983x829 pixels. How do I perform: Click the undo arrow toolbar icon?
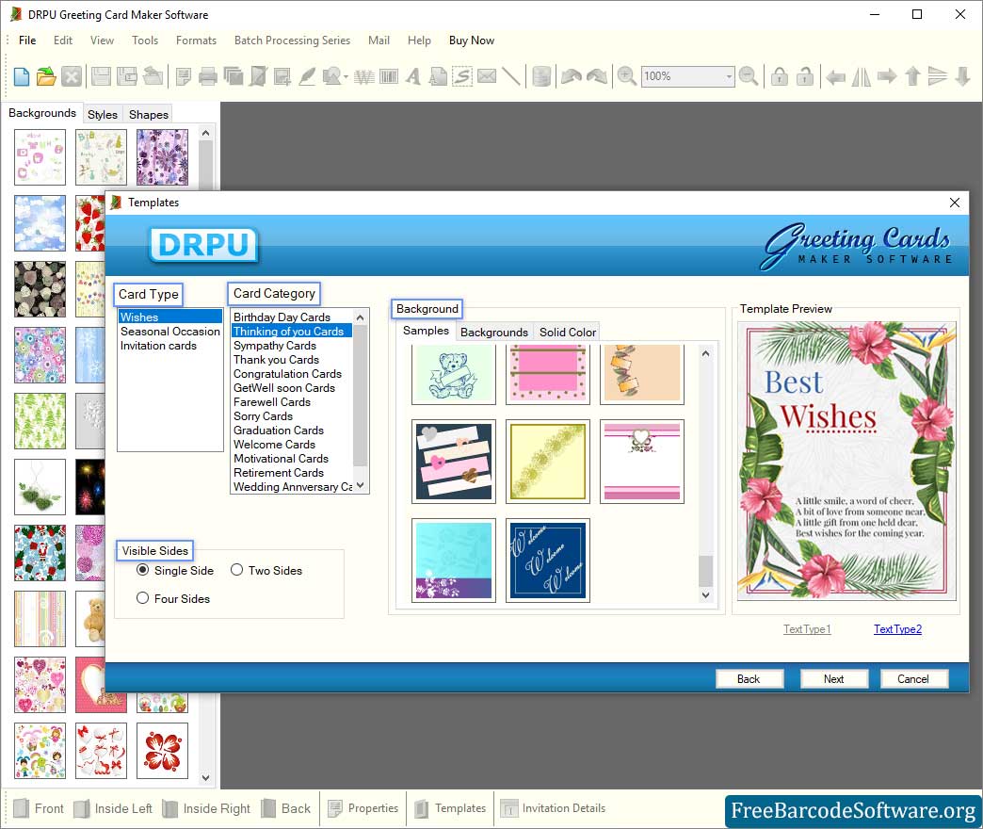572,76
